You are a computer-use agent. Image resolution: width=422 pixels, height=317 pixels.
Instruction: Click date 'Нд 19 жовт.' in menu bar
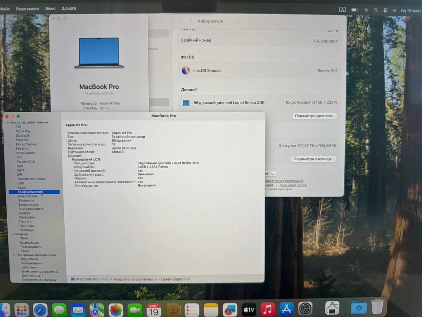[x=411, y=11]
